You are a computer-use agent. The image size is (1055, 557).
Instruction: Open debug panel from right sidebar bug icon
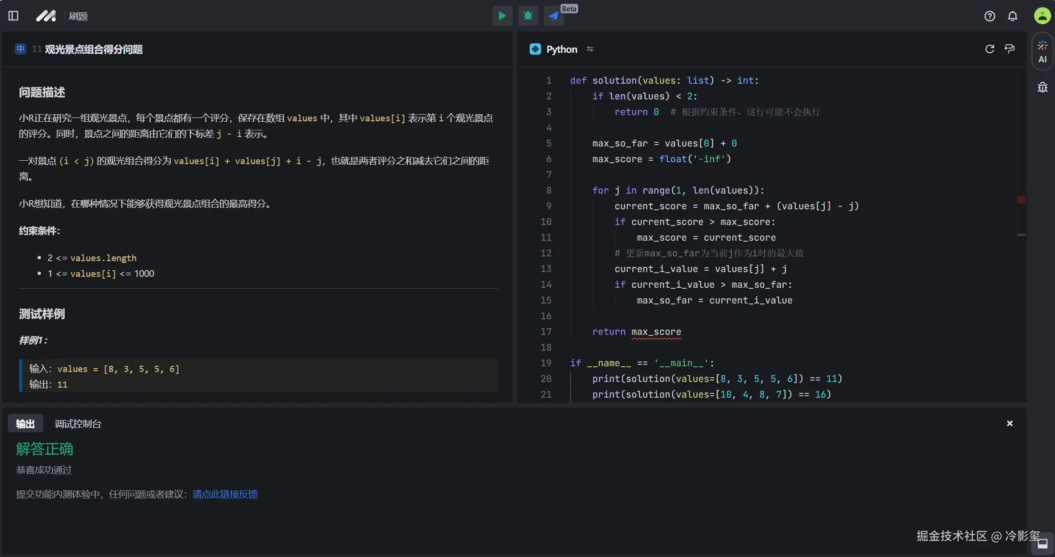click(1042, 88)
